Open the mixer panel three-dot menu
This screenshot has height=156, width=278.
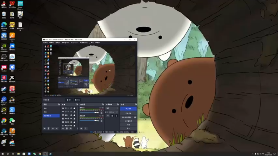pos(86,129)
